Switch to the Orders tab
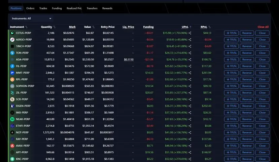The width and height of the screenshot is (279, 162). [x=30, y=8]
